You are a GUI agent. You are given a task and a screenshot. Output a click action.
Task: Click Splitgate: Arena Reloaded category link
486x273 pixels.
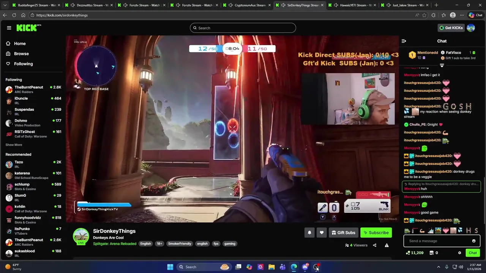[115, 244]
